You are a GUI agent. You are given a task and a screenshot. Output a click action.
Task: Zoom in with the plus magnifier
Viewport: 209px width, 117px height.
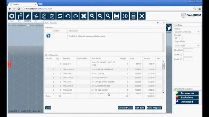click(92, 16)
